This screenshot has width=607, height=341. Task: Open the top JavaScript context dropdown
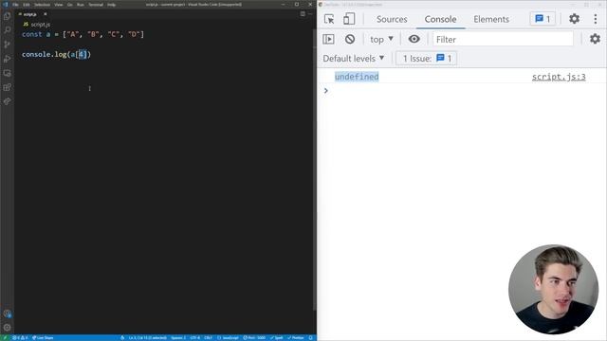click(x=381, y=39)
